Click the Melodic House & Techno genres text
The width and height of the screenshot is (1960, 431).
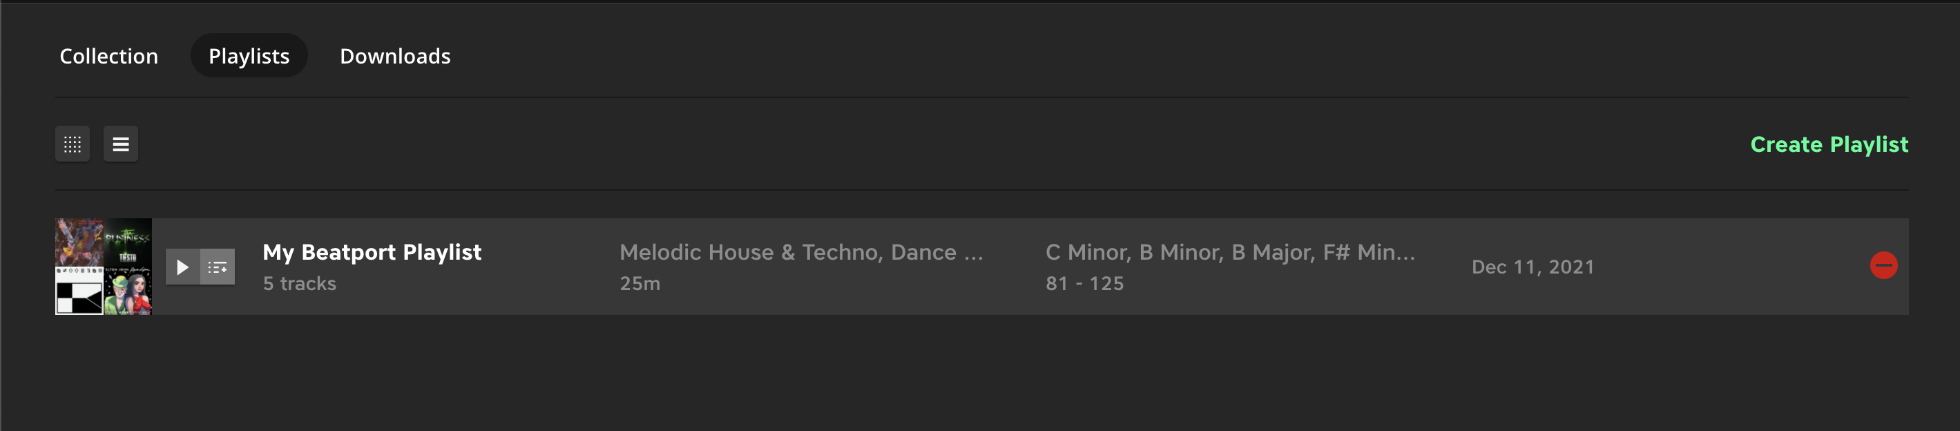pyautogui.click(x=801, y=252)
